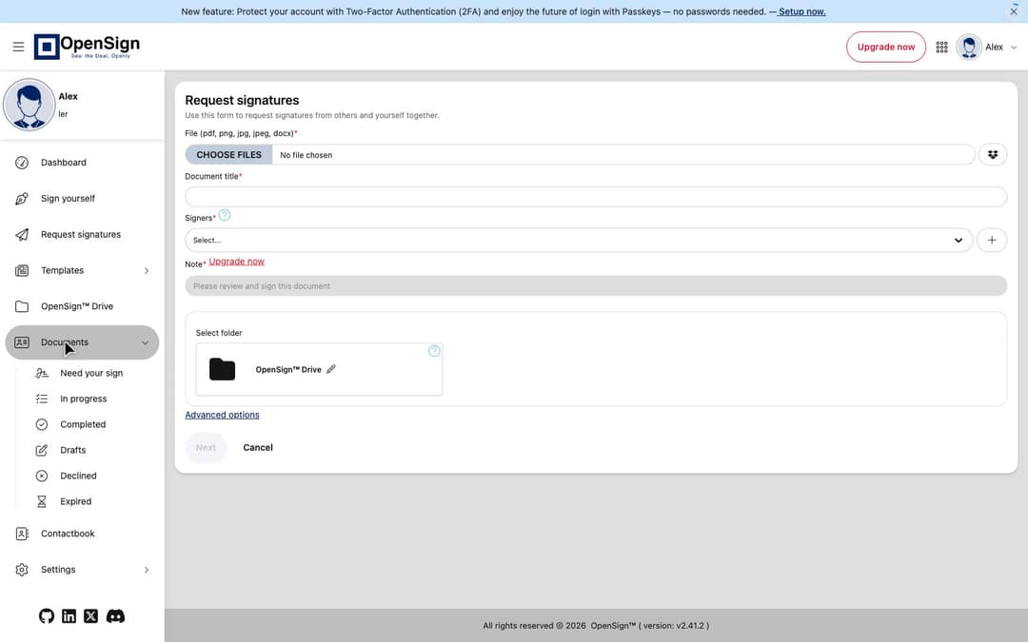Click Upgrade now link beside Note

click(237, 262)
